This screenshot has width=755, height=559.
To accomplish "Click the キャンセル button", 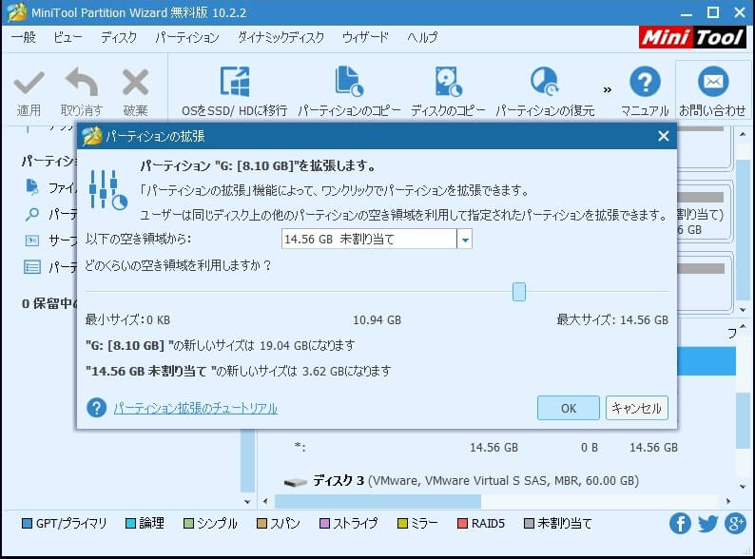I will pyautogui.click(x=636, y=408).
